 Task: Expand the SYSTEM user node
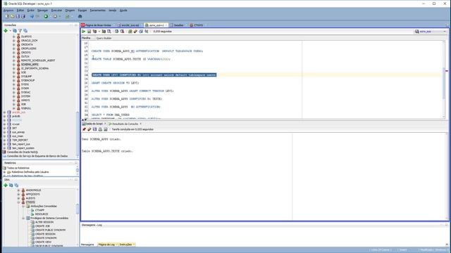[x=14, y=96]
